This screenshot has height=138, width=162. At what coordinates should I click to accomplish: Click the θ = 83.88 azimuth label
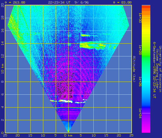click(x=122, y=2)
